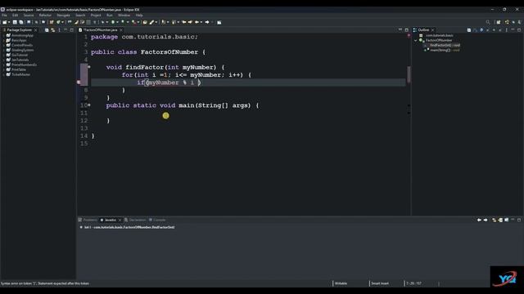The height and width of the screenshot is (294, 524).
Task: Select the FactorsOfNumber.java editor tab
Action: coord(100,30)
